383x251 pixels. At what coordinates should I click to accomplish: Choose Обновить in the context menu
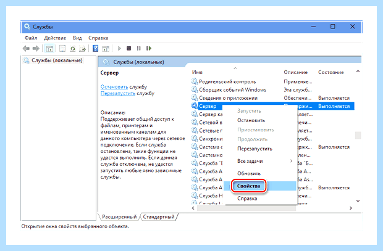[249, 173]
